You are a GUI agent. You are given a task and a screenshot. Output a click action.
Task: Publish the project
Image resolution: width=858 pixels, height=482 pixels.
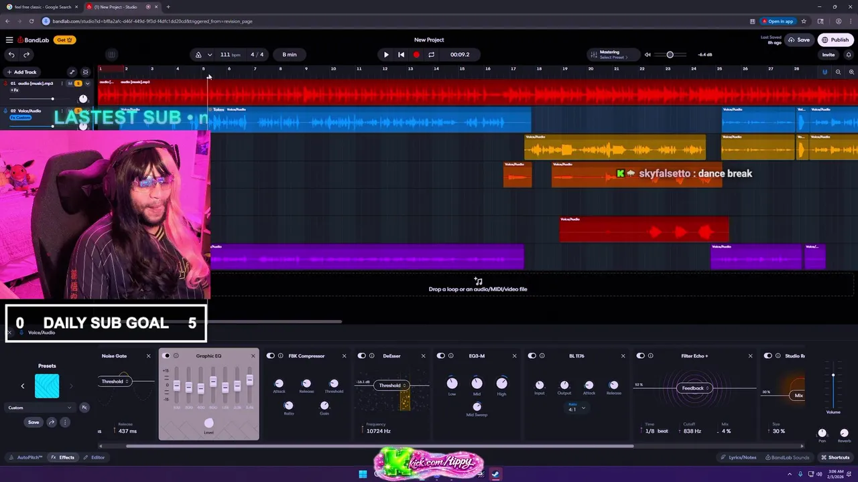[x=835, y=39]
